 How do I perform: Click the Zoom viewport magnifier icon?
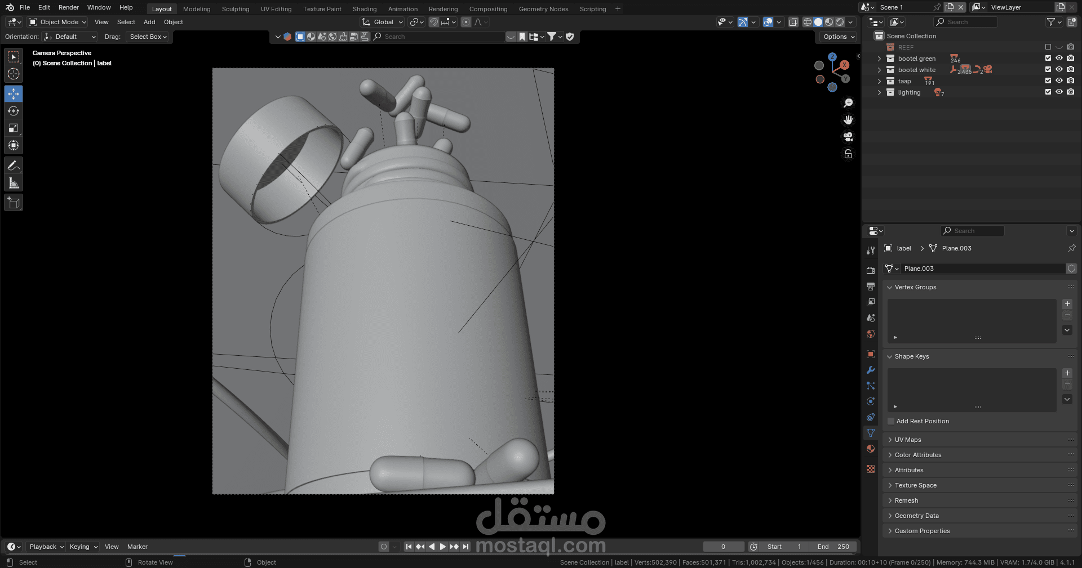tap(848, 103)
